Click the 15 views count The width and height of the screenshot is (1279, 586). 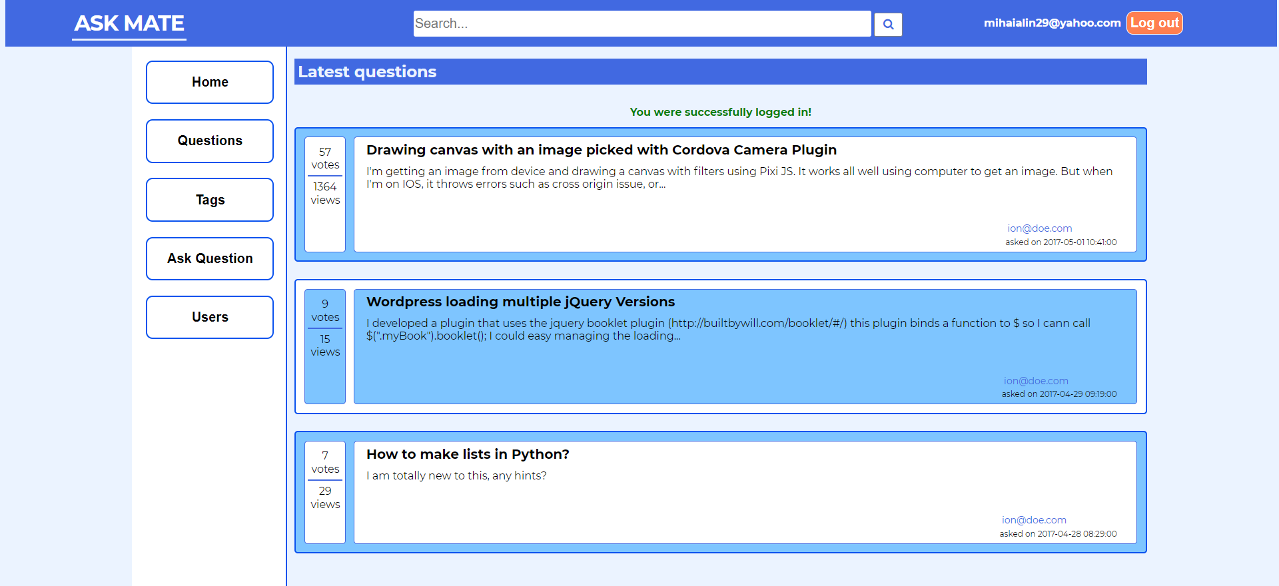[325, 346]
